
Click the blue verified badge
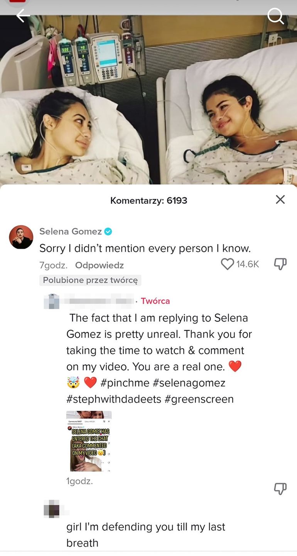tap(108, 232)
